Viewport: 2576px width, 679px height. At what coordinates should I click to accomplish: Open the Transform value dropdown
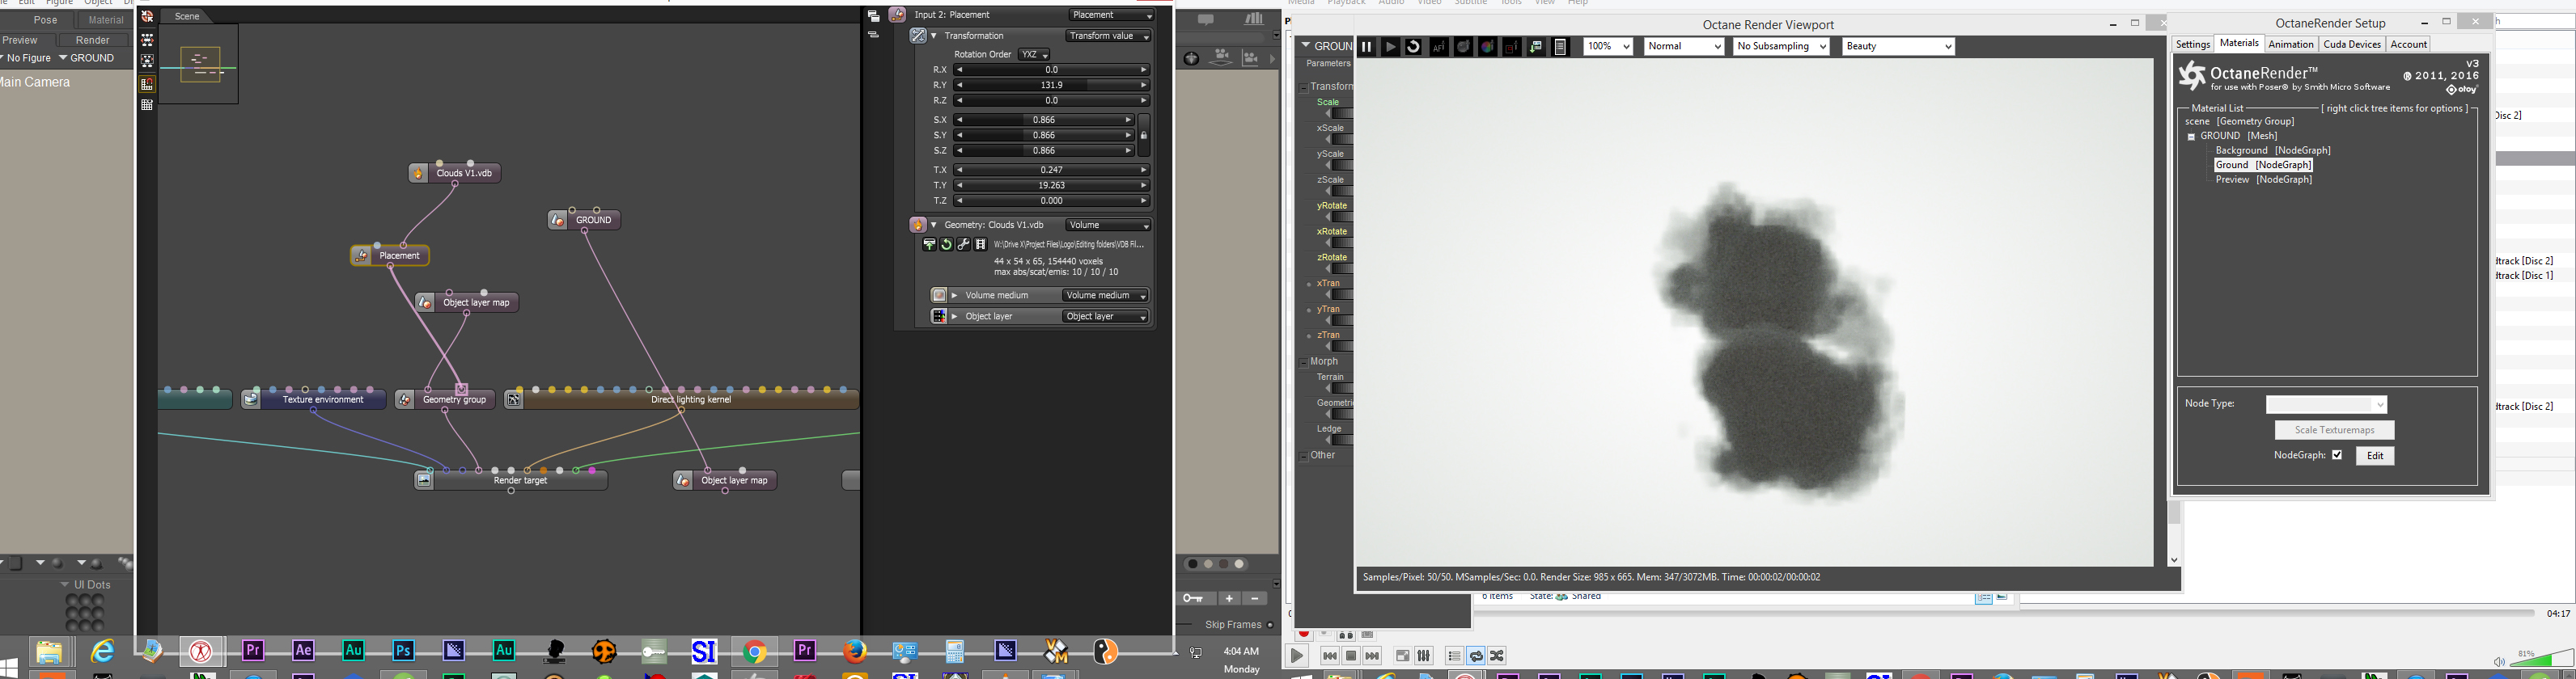coord(1108,36)
